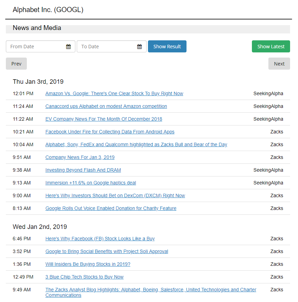Open Project Soli Approval article
Screen dimensions: 298x302
[107, 251]
